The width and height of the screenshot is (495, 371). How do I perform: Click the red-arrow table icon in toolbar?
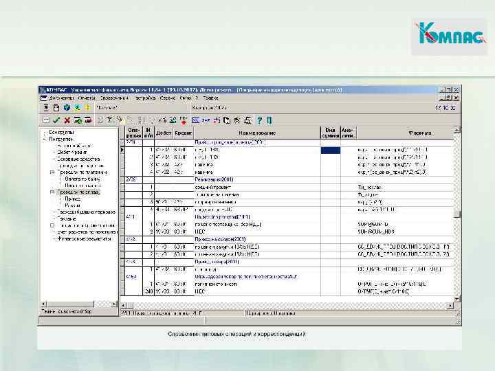pos(88,120)
